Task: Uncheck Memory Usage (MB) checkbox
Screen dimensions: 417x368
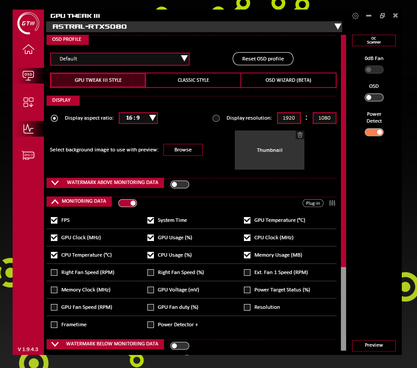Action: click(x=247, y=255)
